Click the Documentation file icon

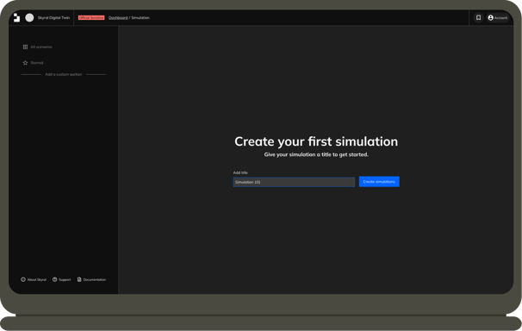tap(79, 279)
